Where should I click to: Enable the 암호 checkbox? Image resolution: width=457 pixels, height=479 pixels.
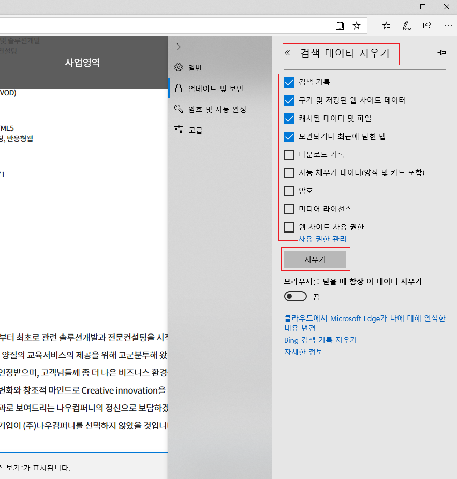(289, 191)
